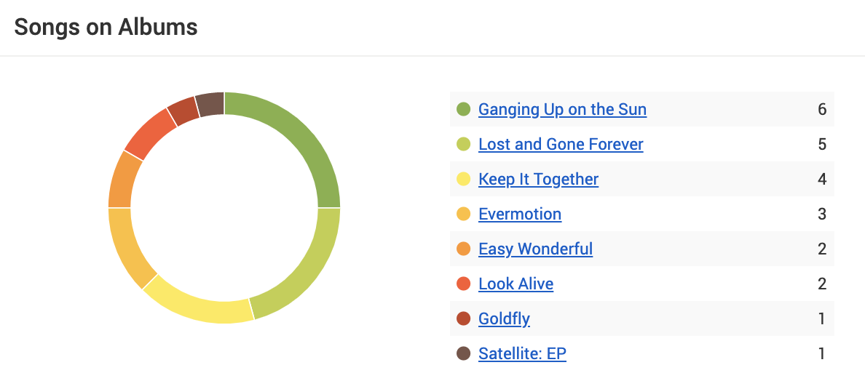Open the Ganging Up on the Sun link
The width and height of the screenshot is (865, 381).
(562, 110)
